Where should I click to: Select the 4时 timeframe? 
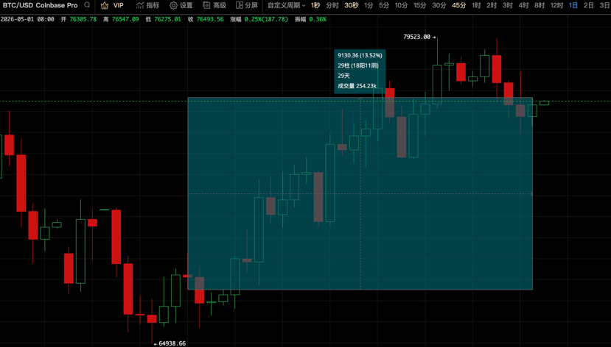[524, 5]
